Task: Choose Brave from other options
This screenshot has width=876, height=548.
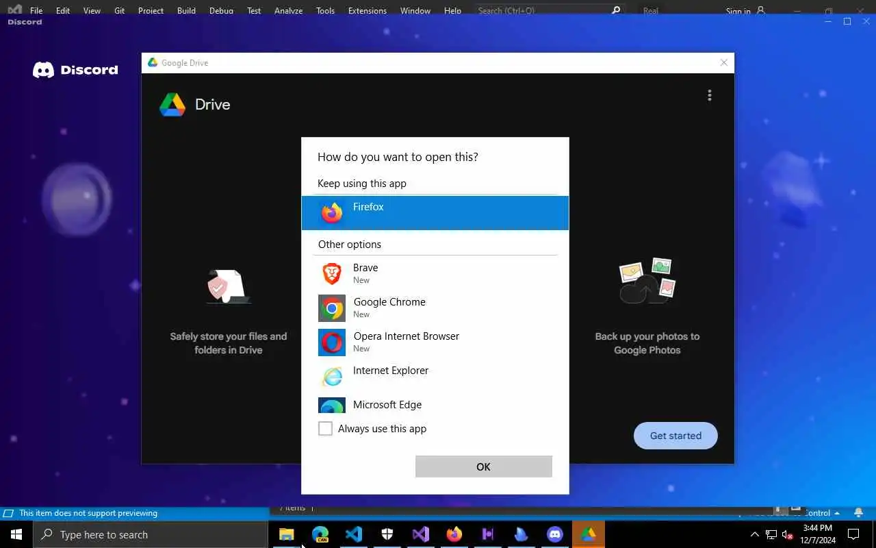Action: 435,273
